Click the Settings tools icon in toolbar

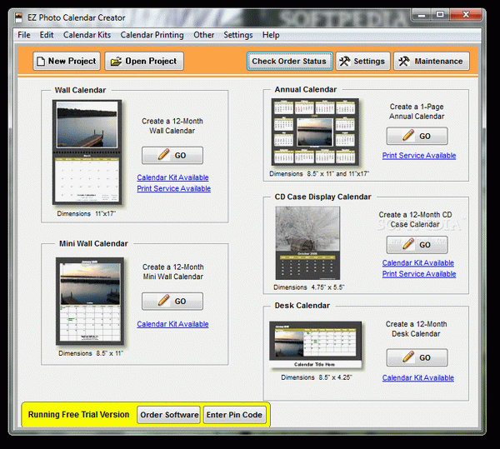point(344,61)
